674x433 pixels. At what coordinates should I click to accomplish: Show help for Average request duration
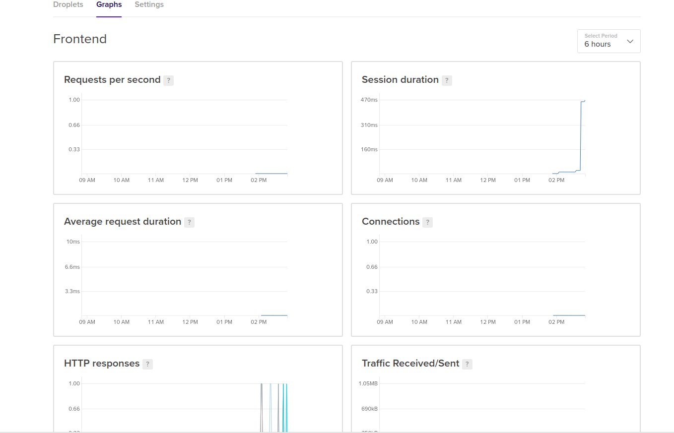tap(189, 222)
